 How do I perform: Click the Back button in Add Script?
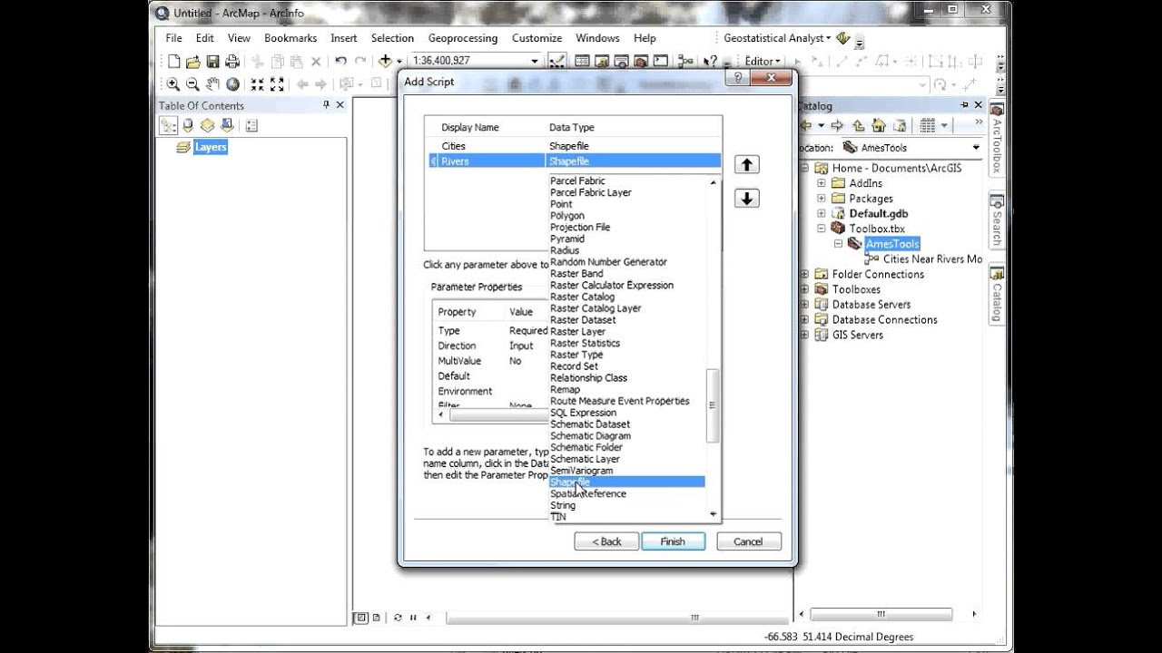606,541
